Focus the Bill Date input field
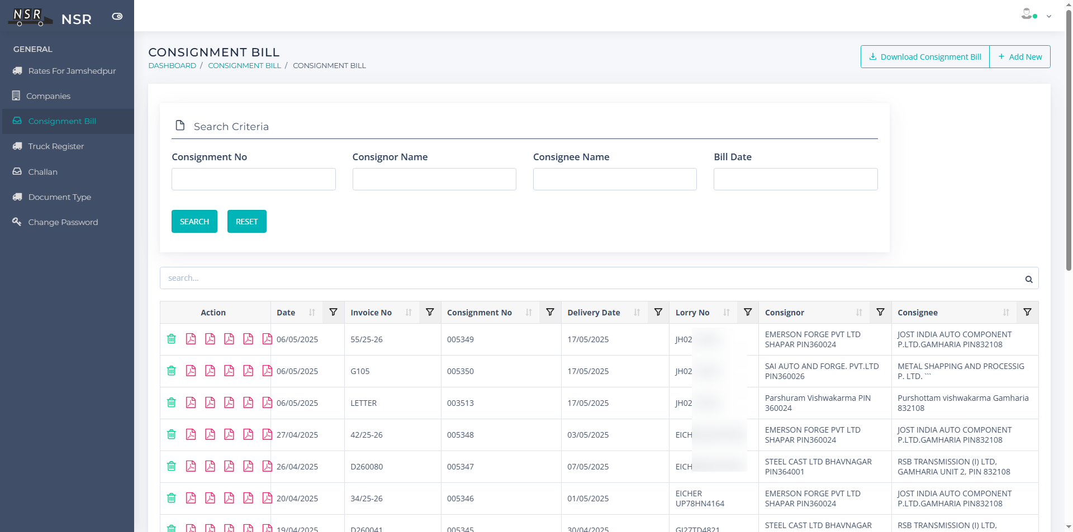Screen dimensions: 1073x532 (x=795, y=179)
